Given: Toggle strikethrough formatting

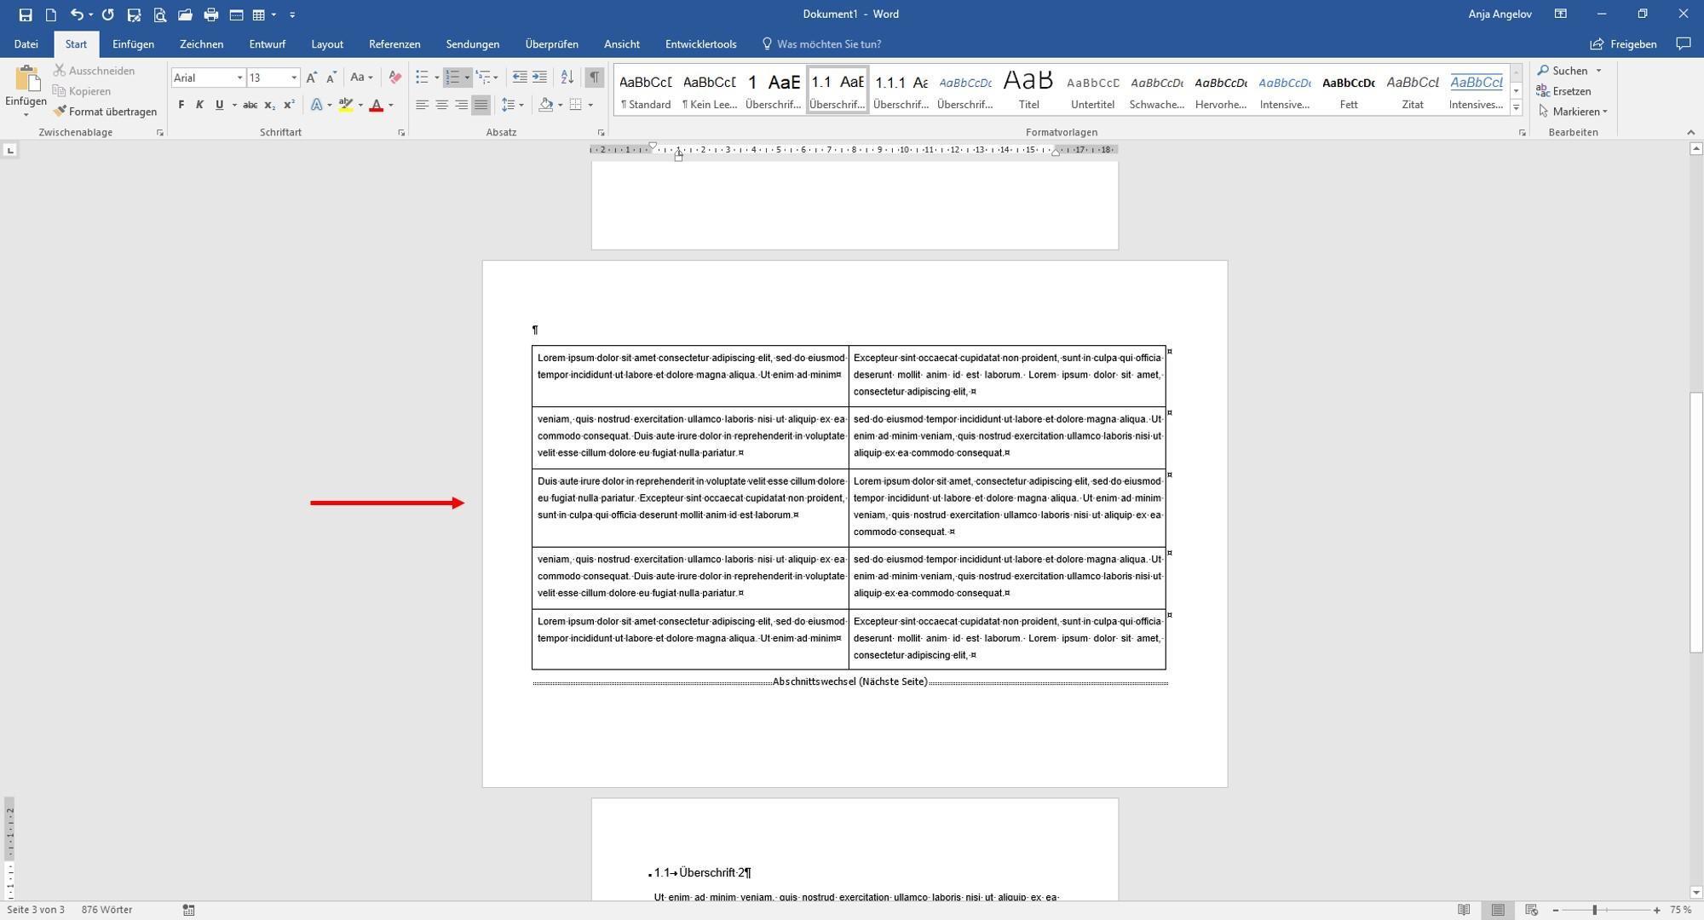Looking at the screenshot, I should (249, 105).
